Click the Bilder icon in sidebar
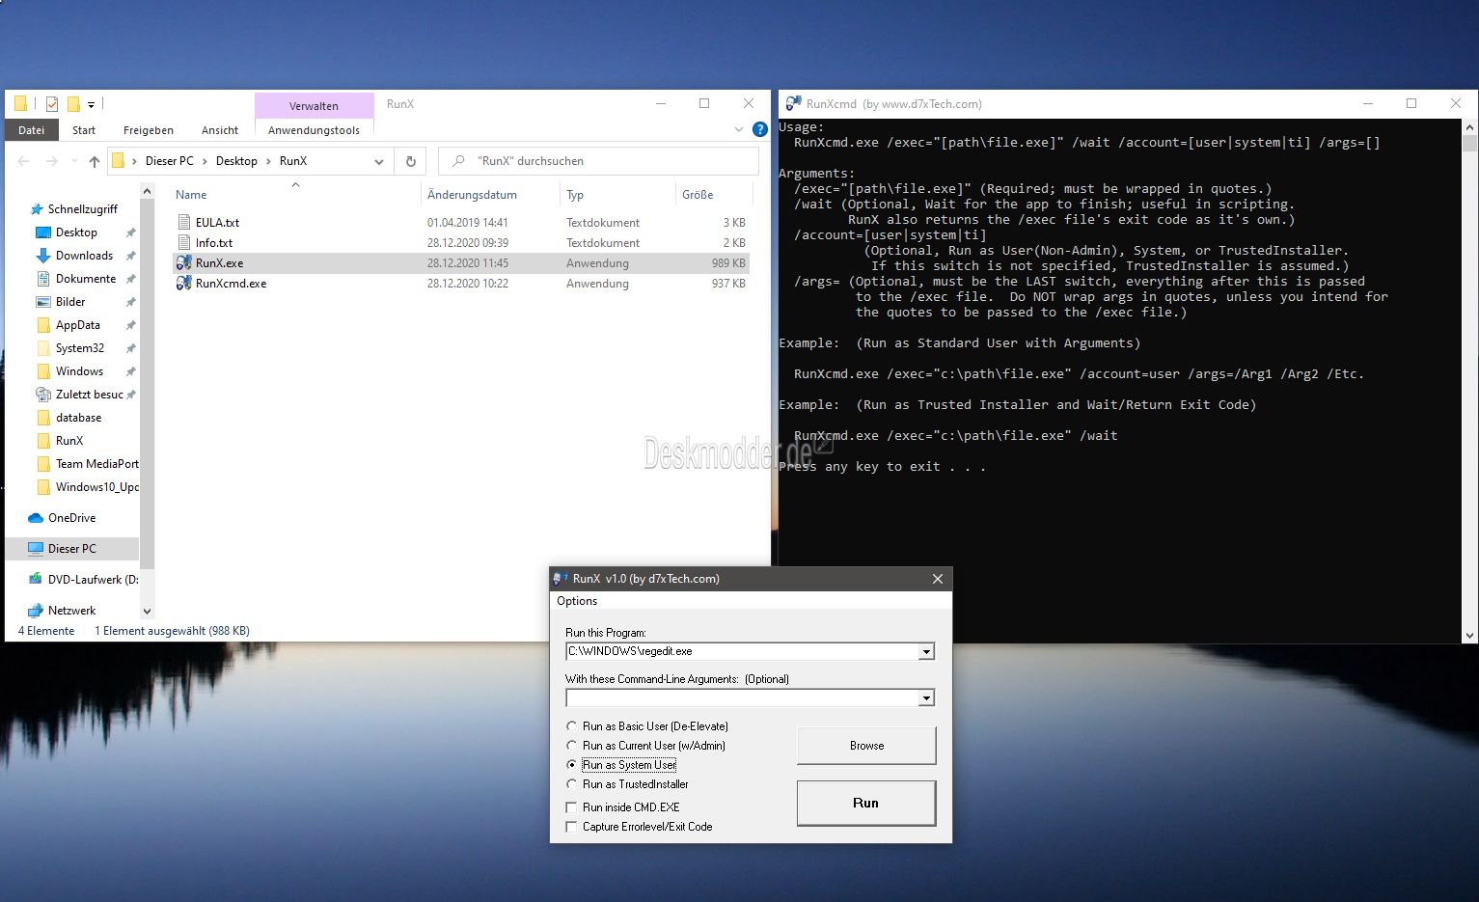The width and height of the screenshot is (1479, 902). (42, 302)
